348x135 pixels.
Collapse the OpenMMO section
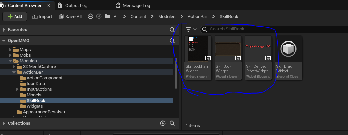tap(4, 41)
